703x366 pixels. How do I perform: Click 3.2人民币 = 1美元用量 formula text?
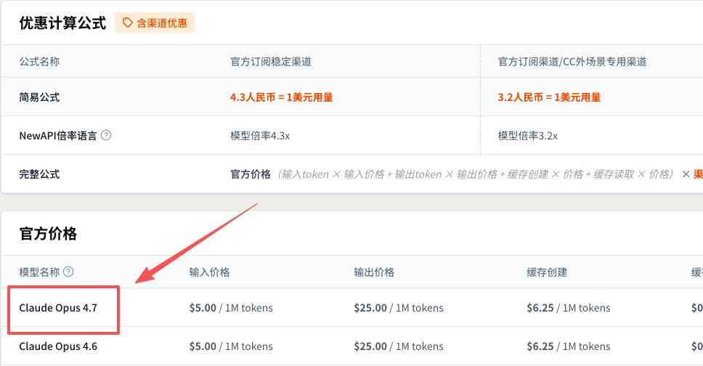click(549, 97)
